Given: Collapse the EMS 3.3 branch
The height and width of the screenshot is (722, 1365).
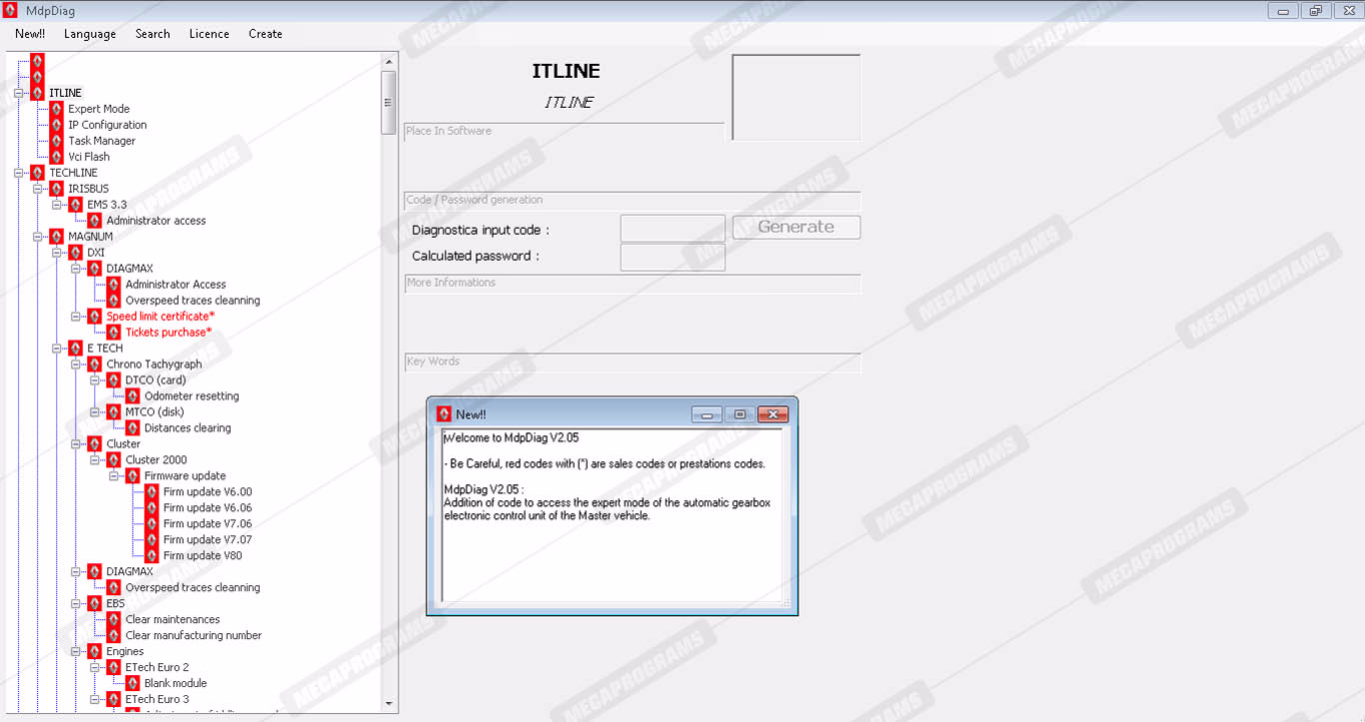Looking at the screenshot, I should (57, 205).
